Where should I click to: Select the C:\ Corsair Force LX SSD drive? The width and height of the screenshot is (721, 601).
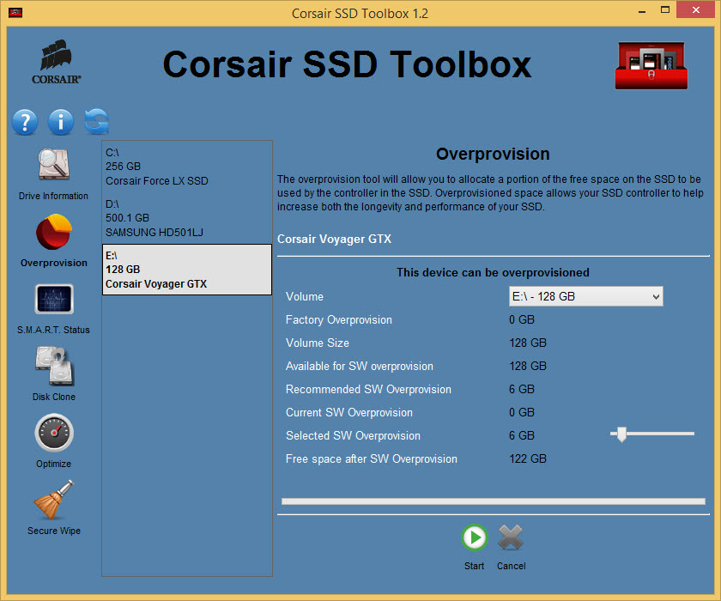[x=187, y=167]
